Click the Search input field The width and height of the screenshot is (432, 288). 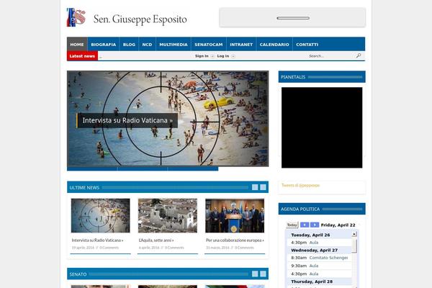coord(330,56)
